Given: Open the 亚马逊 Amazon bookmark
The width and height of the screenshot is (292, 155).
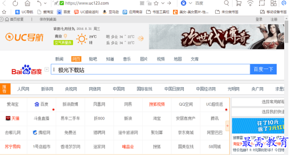Looking at the screenshot, I should pos(111,12).
